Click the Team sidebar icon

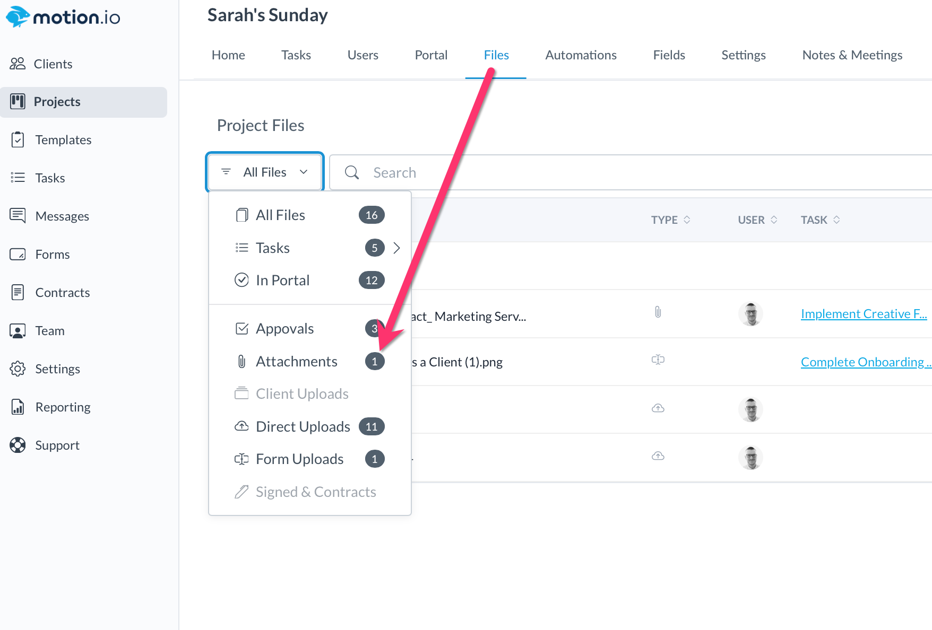click(18, 331)
